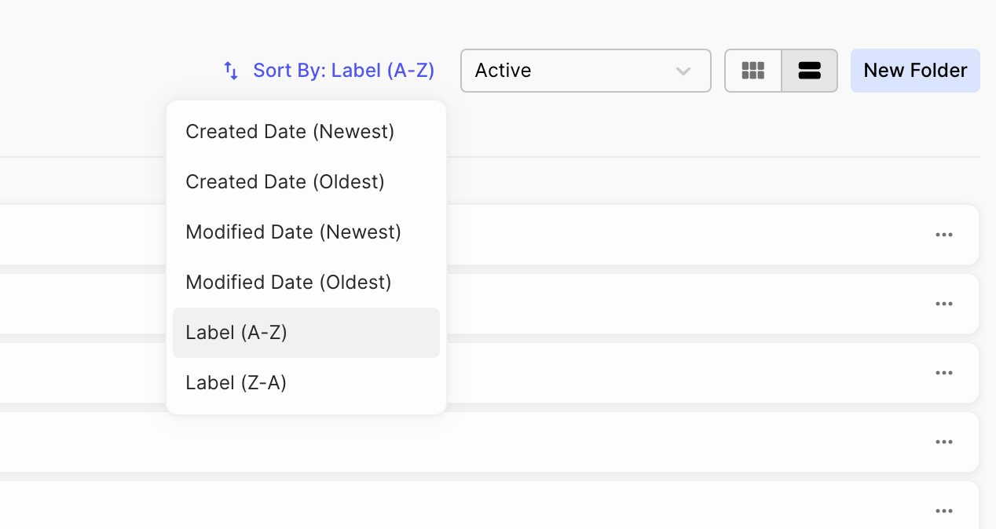Open three-dot menu on fifth row
This screenshot has height=529, width=996.
click(x=943, y=511)
